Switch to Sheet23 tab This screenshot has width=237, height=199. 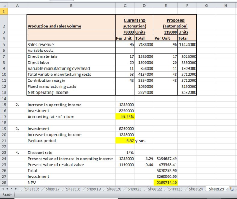[175, 189]
